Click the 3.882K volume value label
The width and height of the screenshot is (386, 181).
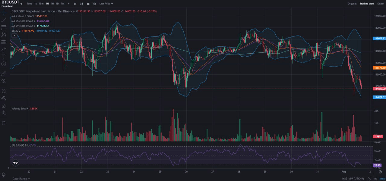pyautogui.click(x=378, y=137)
